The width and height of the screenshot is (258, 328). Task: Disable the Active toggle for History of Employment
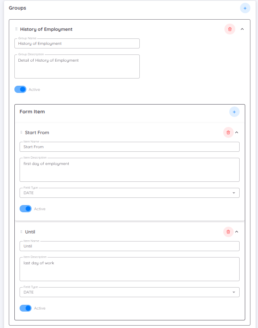coord(20,89)
